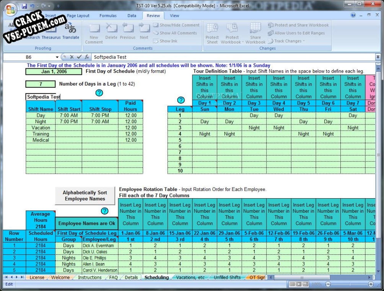
Task: Open the Details sheet tab
Action: point(131,278)
